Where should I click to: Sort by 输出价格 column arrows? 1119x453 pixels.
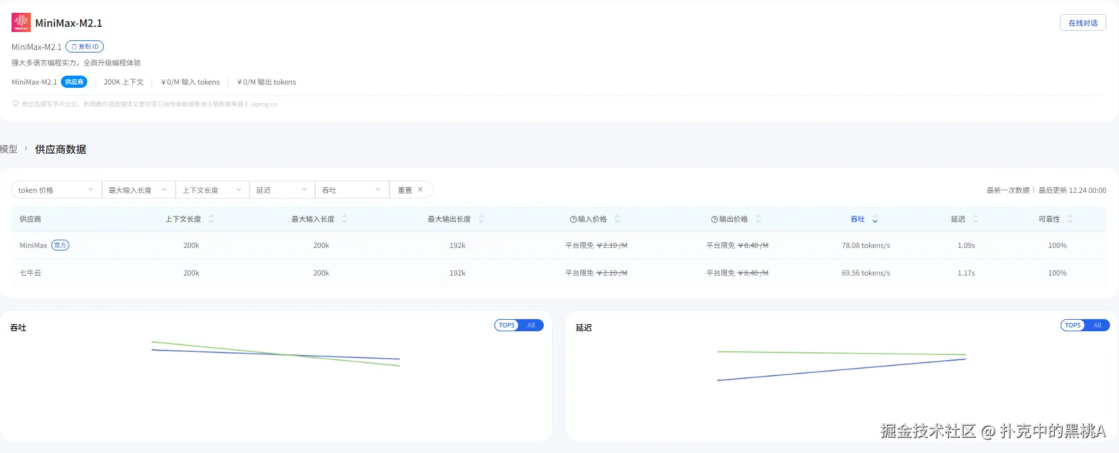coord(758,219)
